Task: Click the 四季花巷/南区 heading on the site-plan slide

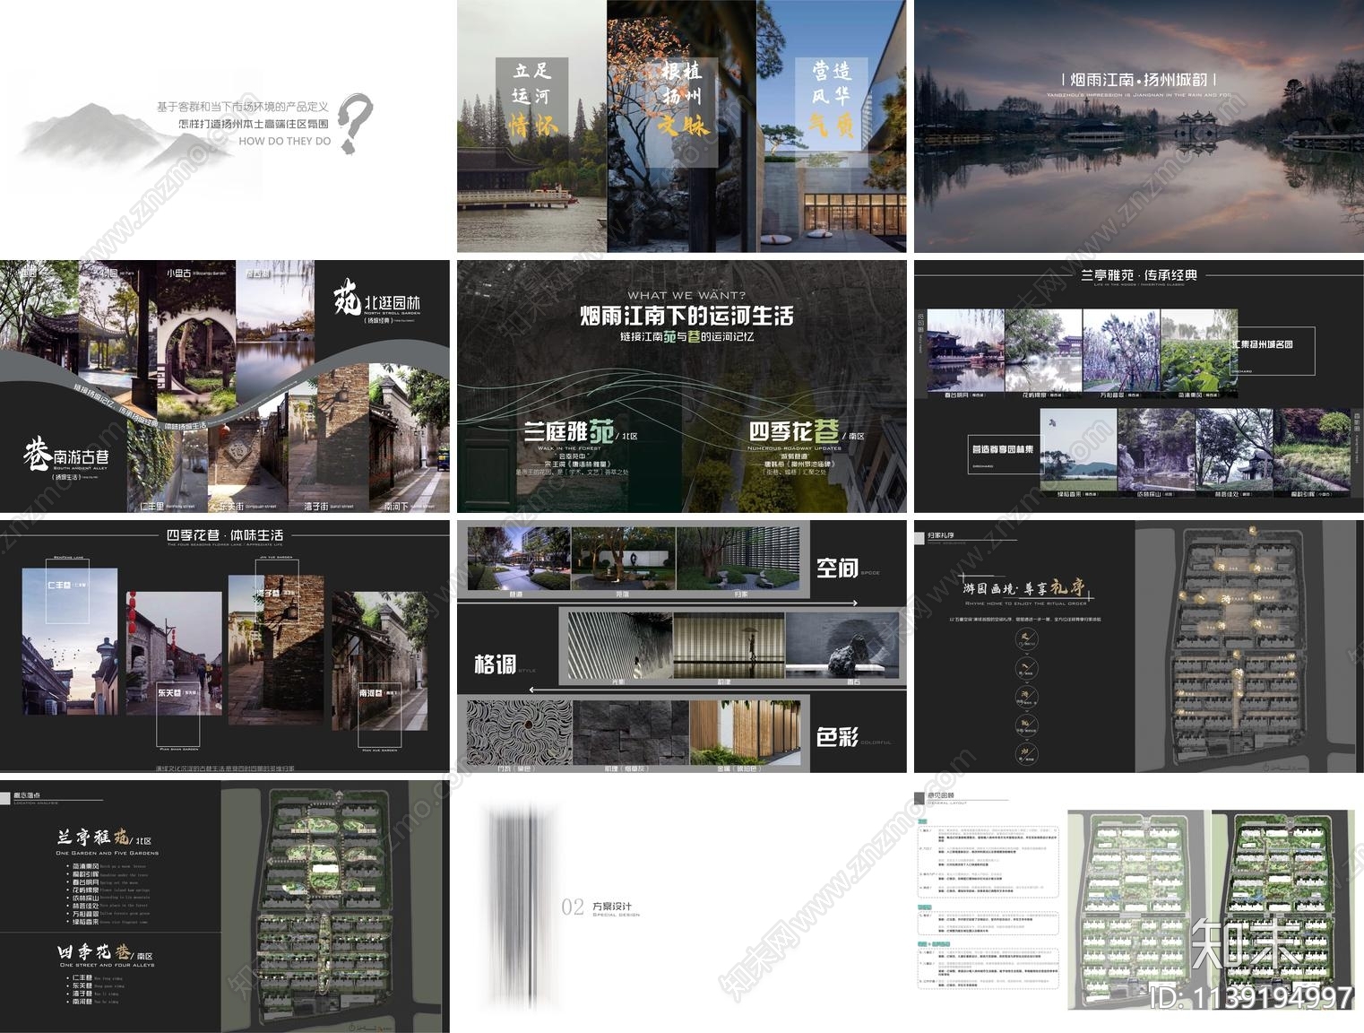Action: [x=104, y=952]
